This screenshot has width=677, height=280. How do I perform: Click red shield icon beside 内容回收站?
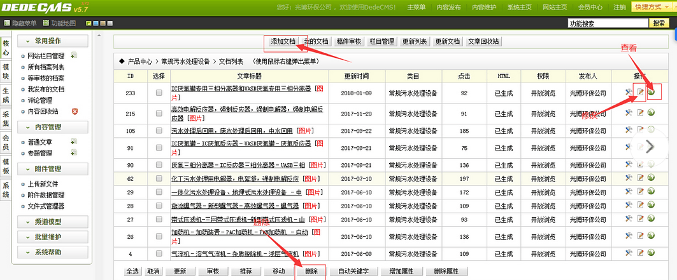[x=75, y=111]
